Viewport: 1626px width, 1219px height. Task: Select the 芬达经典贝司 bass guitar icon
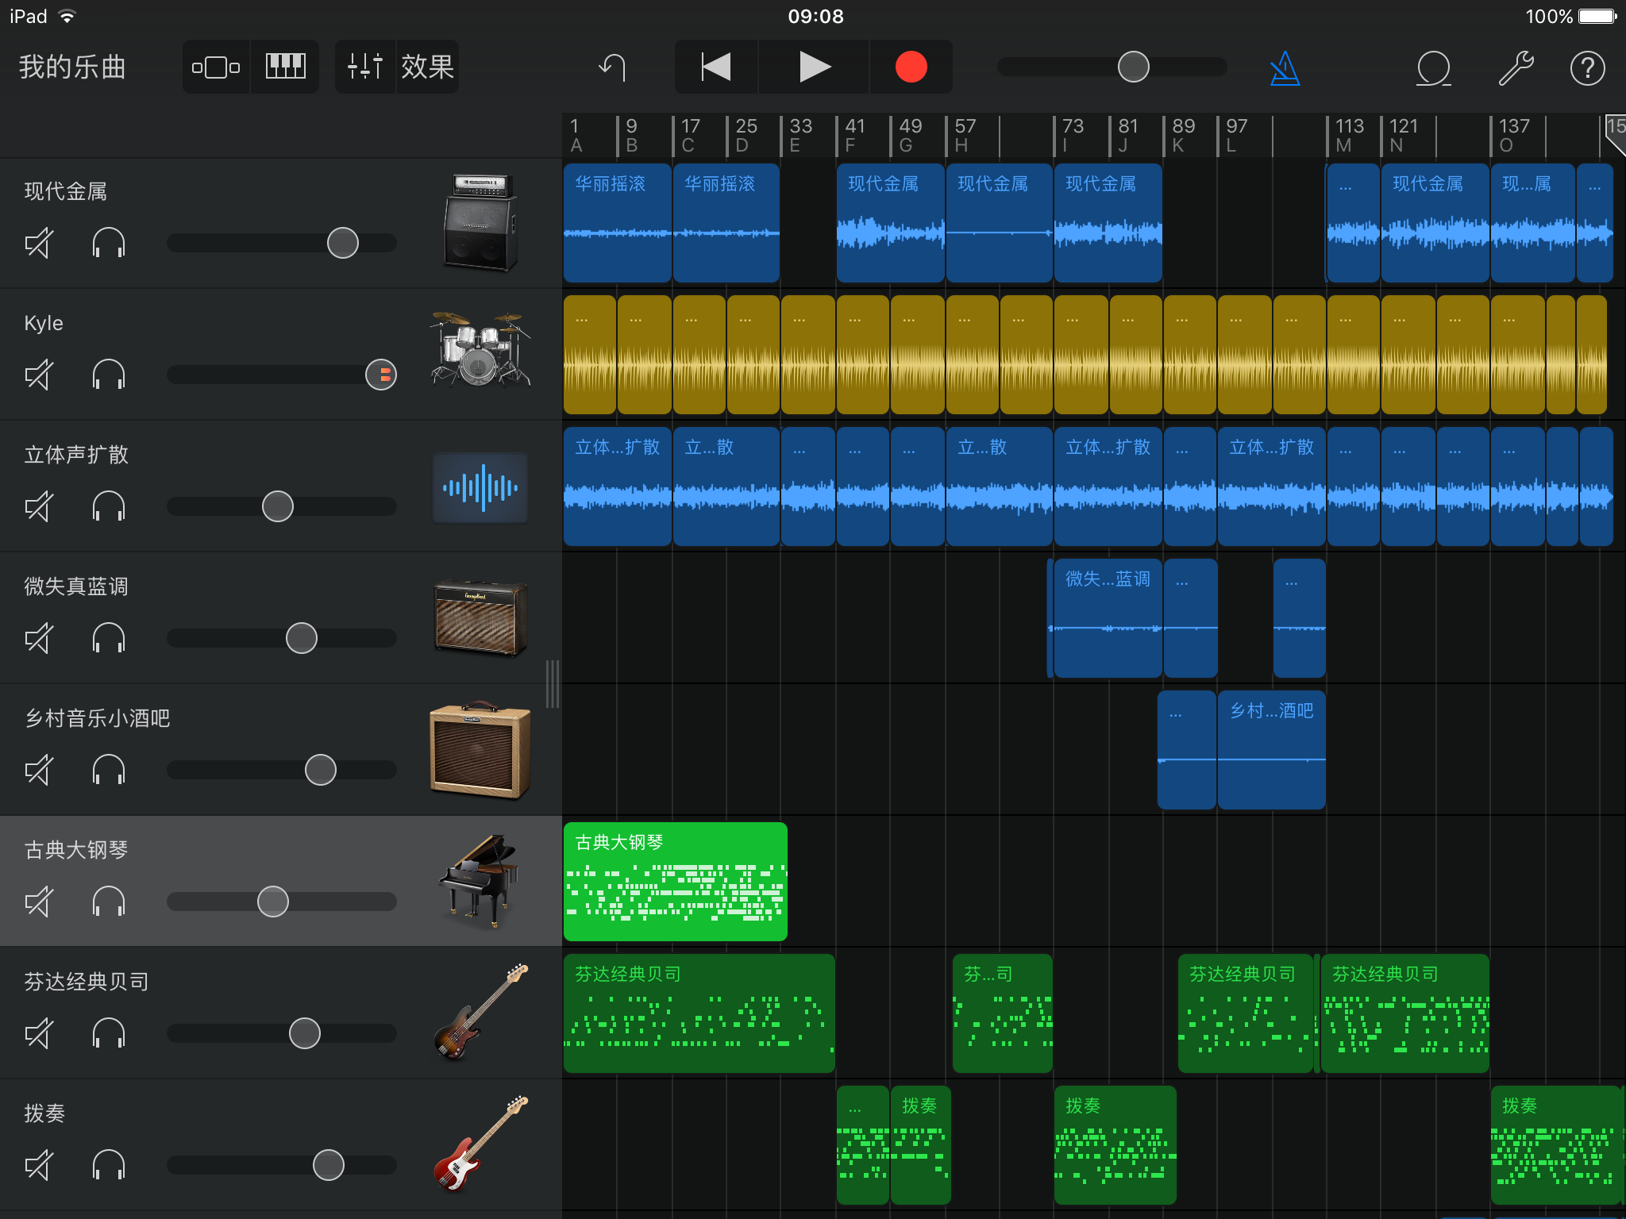(480, 1012)
